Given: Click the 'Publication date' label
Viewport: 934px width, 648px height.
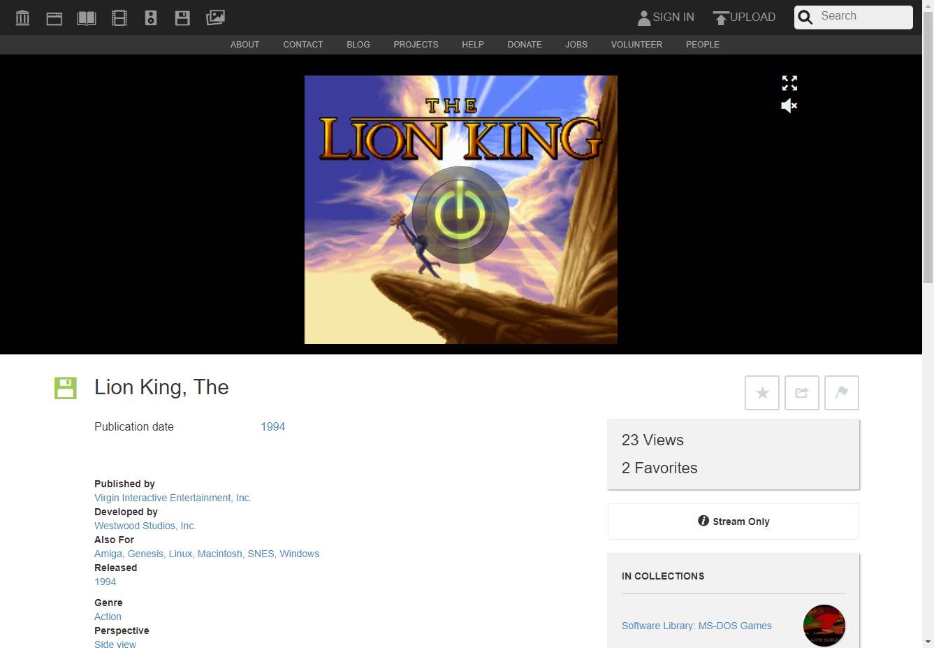Looking at the screenshot, I should tap(134, 426).
